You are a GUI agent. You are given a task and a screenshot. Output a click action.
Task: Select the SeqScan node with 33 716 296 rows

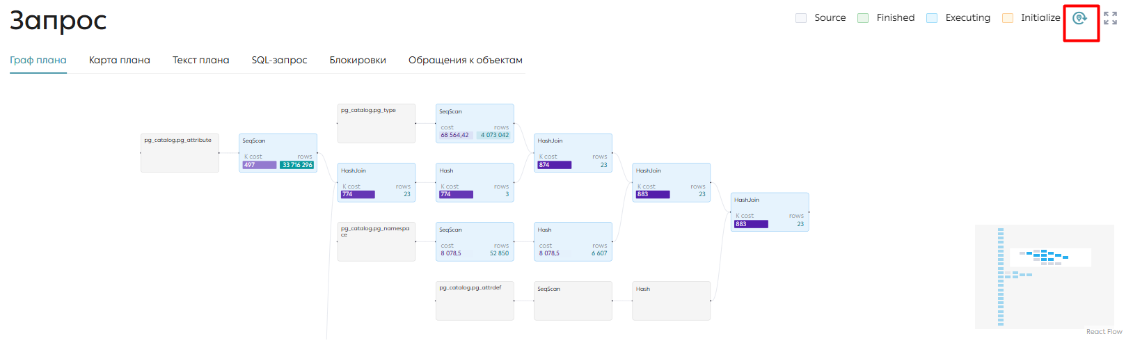click(x=278, y=153)
